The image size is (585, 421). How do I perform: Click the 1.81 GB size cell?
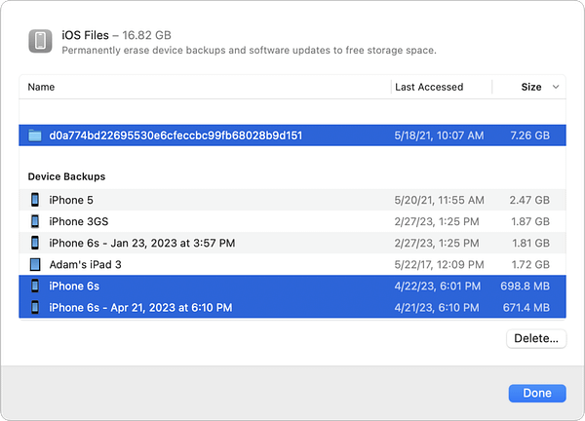click(x=529, y=243)
